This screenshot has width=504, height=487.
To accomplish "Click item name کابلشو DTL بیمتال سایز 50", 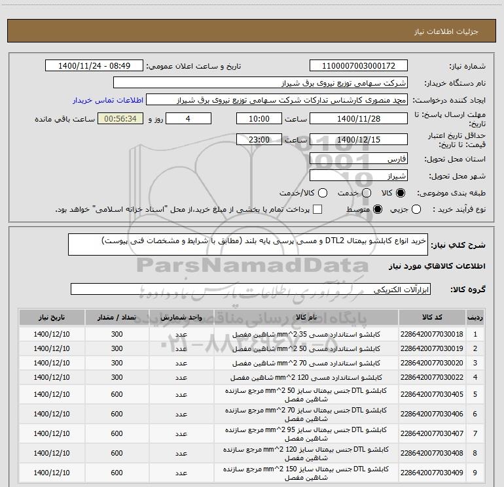I will (306, 395).
